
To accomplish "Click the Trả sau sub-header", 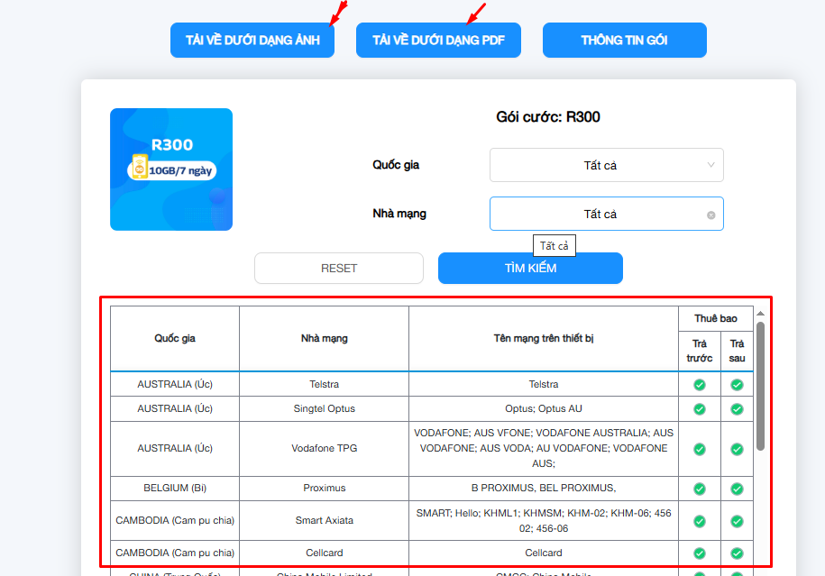I will pos(737,351).
